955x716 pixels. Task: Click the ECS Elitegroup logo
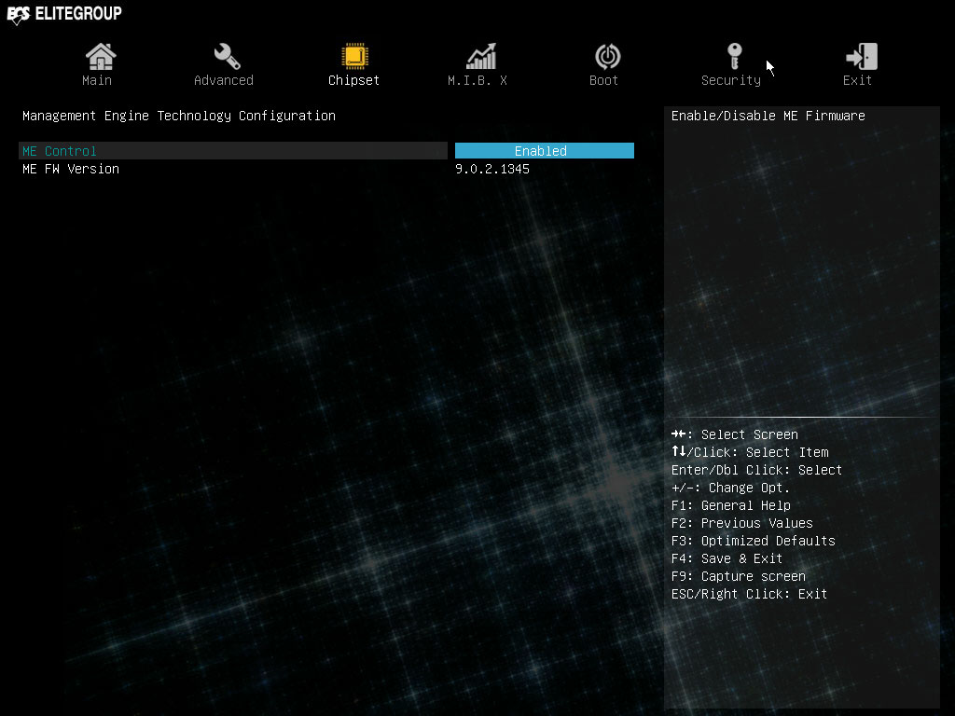(64, 14)
